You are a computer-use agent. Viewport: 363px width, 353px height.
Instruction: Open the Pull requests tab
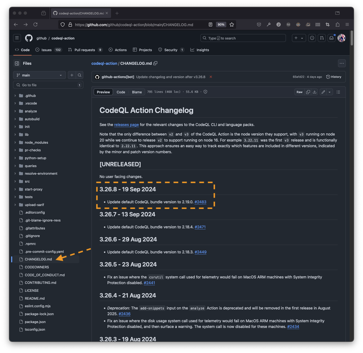click(85, 50)
